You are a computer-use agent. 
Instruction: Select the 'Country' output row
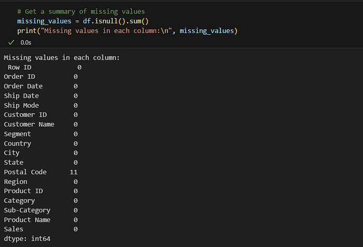pos(41,143)
